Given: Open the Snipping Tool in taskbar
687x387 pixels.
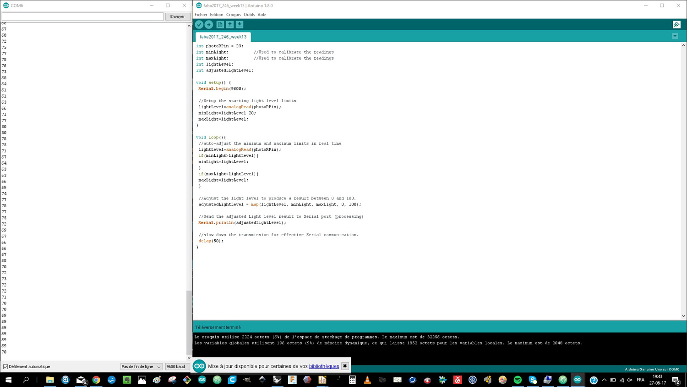Looking at the screenshot, I should (x=172, y=380).
